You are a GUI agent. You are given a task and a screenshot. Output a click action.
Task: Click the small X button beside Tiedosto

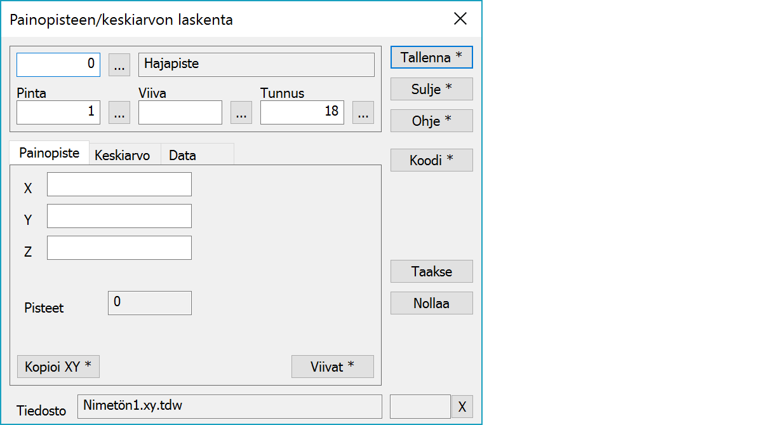(462, 407)
